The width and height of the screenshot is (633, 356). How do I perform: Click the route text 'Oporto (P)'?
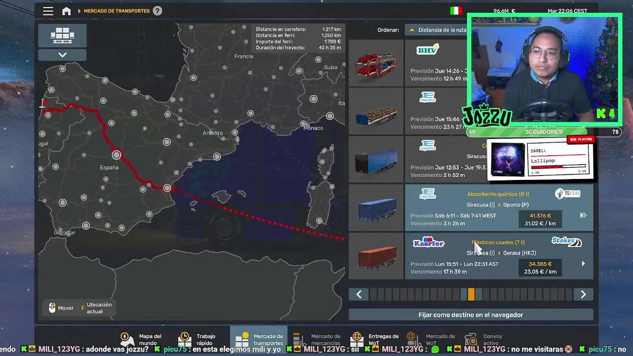516,205
